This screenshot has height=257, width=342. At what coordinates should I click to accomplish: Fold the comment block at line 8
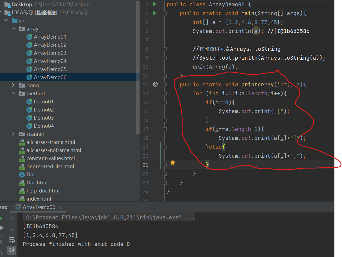click(164, 49)
